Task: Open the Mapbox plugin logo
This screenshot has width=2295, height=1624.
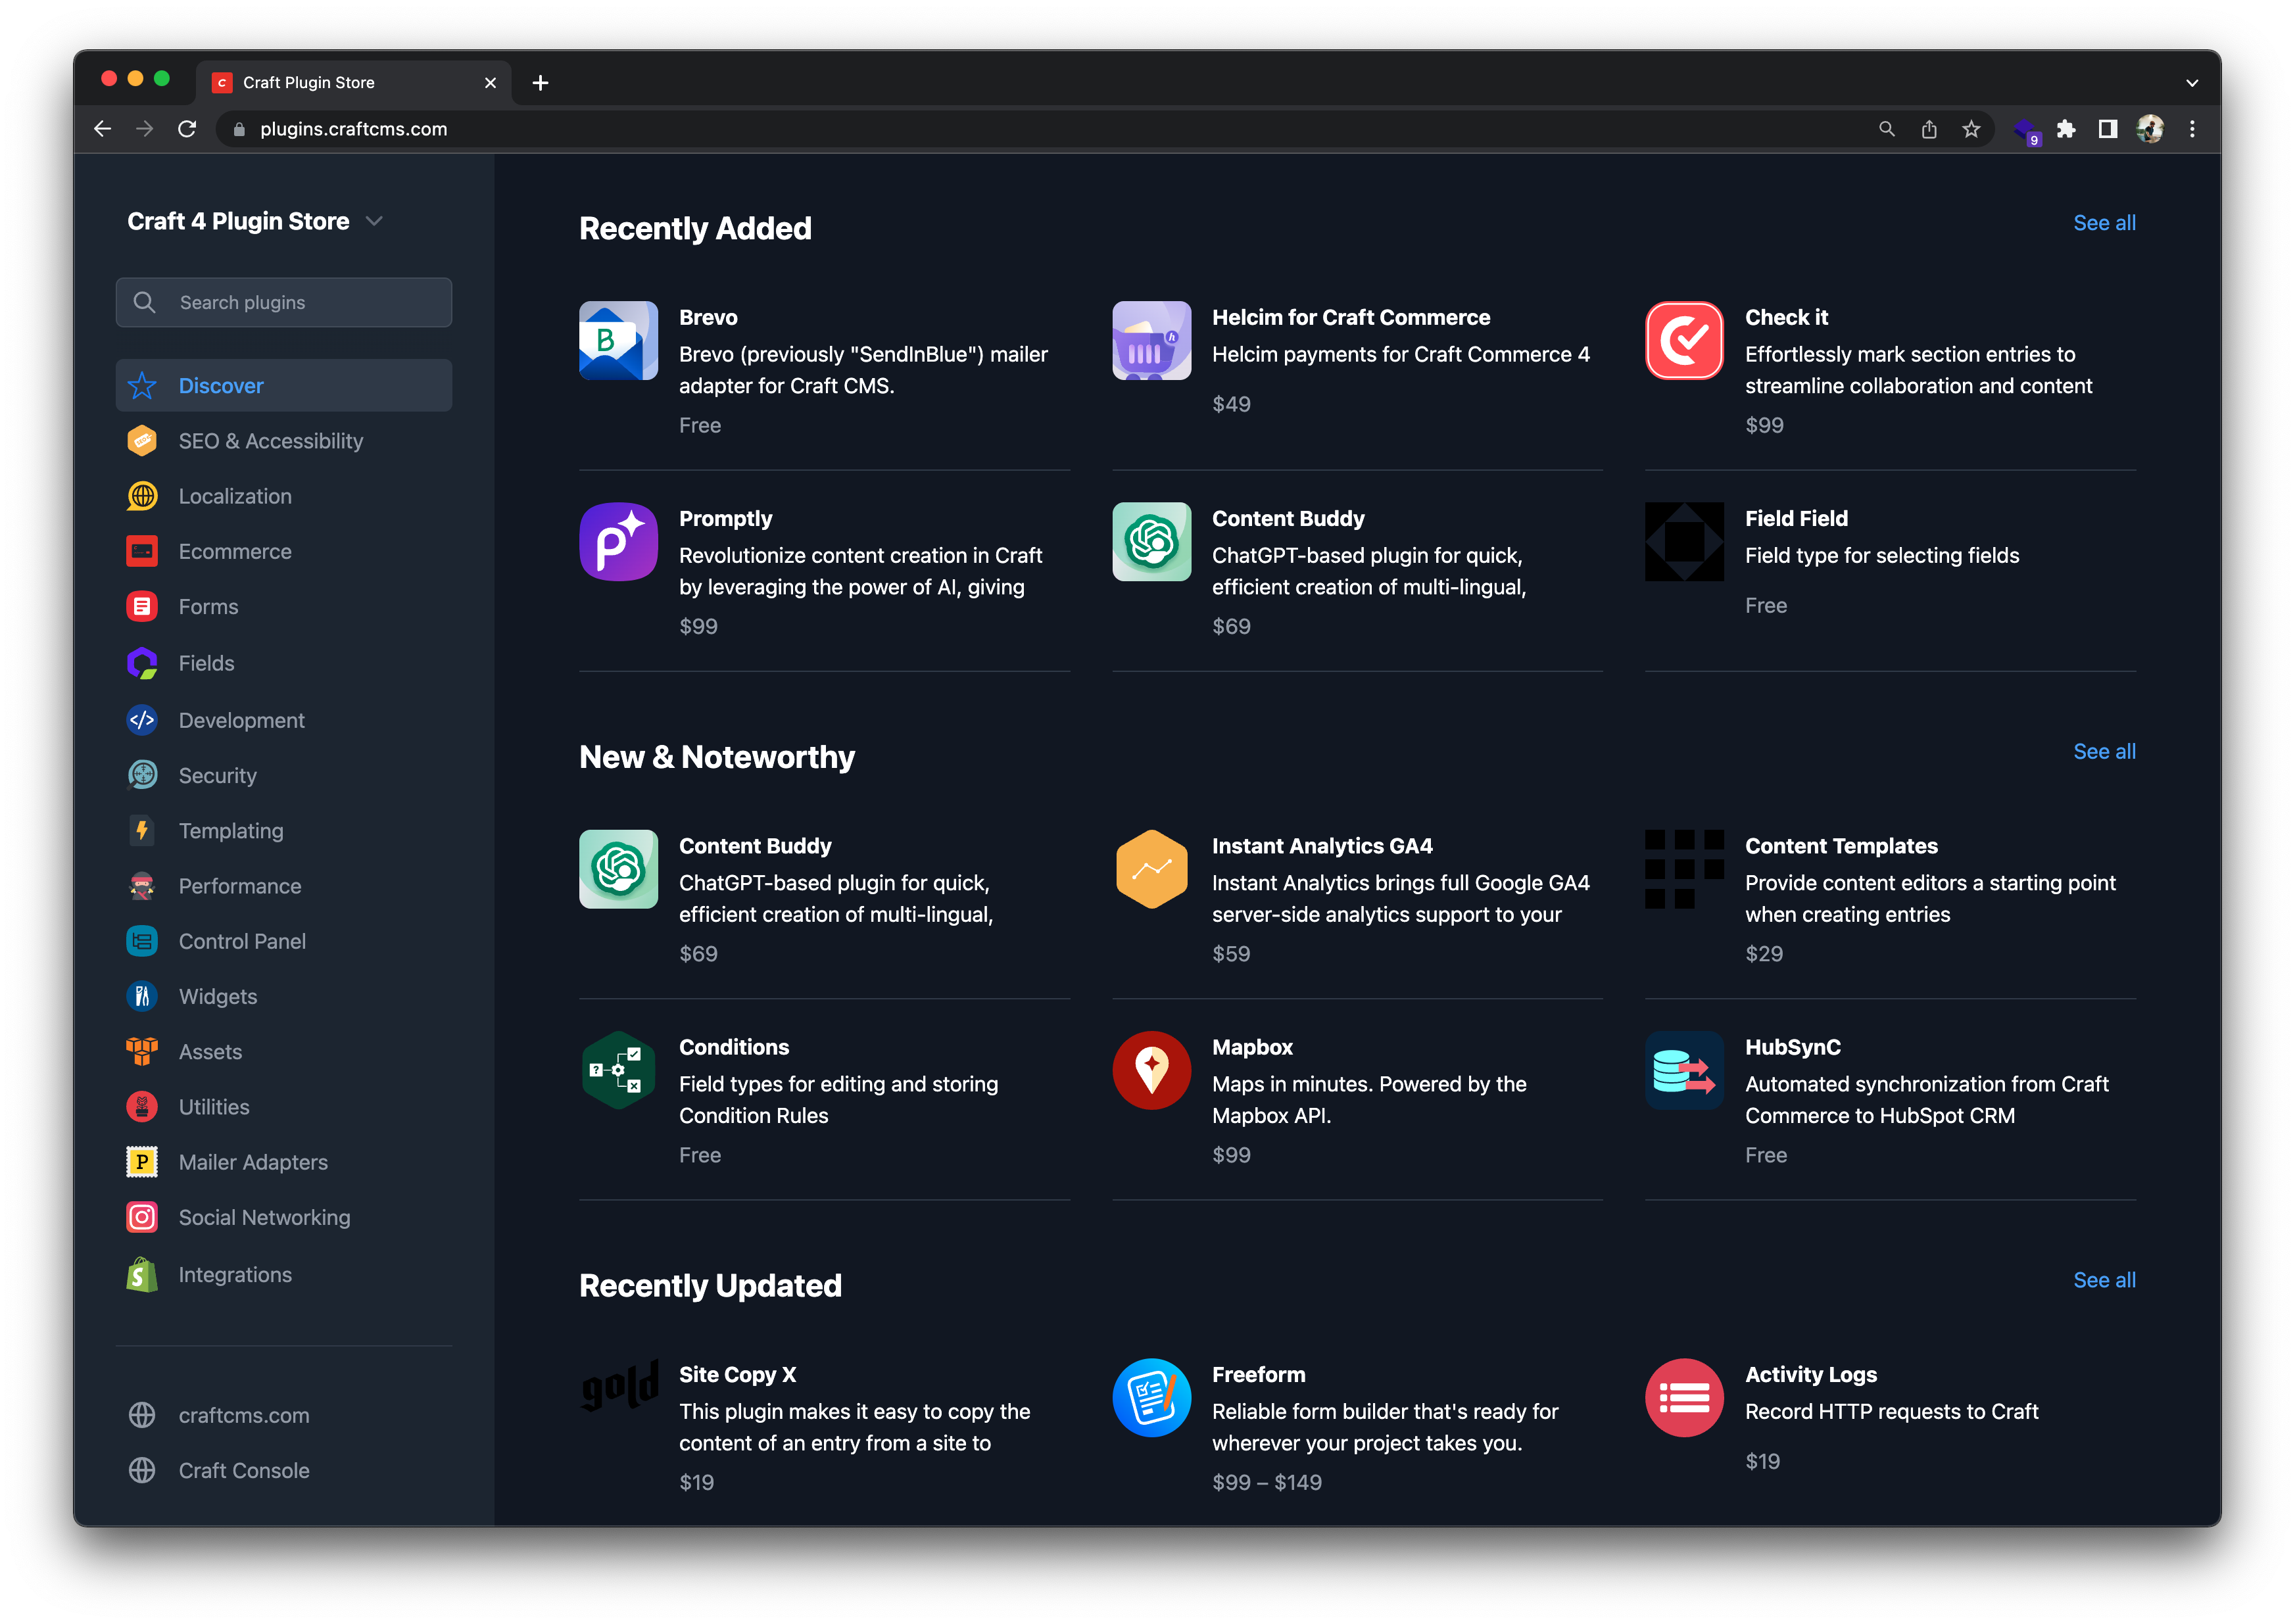Action: [x=1151, y=1070]
